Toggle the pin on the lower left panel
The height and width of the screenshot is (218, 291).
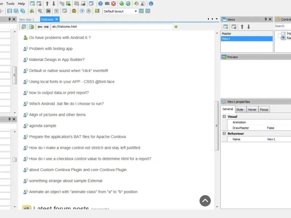9,119
